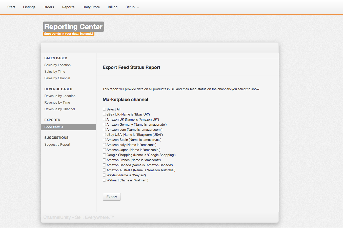Image resolution: width=343 pixels, height=228 pixels.
Task: Toggle the Wayfair channel checkbox
Action: click(104, 175)
